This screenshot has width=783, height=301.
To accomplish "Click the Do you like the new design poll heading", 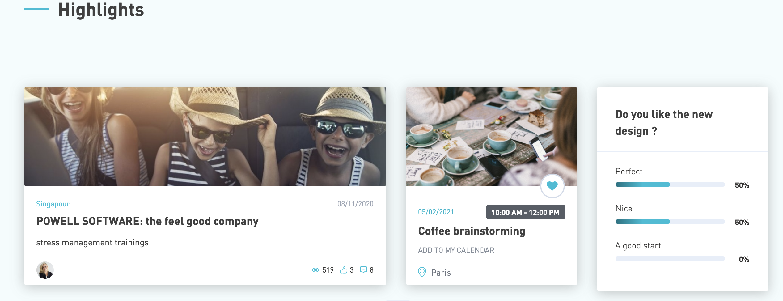I will click(x=664, y=123).
